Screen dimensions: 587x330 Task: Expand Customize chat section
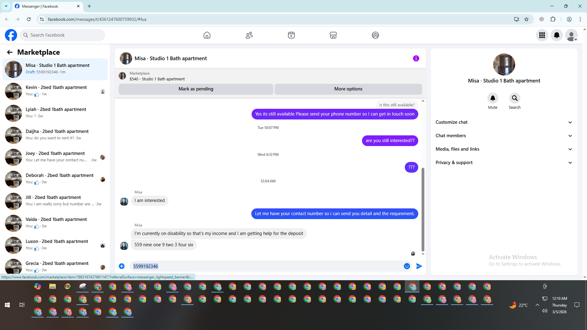click(x=504, y=122)
